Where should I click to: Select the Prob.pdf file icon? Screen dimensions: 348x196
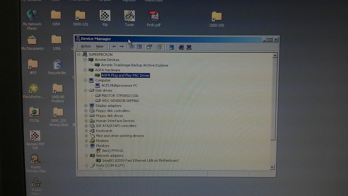click(154, 19)
